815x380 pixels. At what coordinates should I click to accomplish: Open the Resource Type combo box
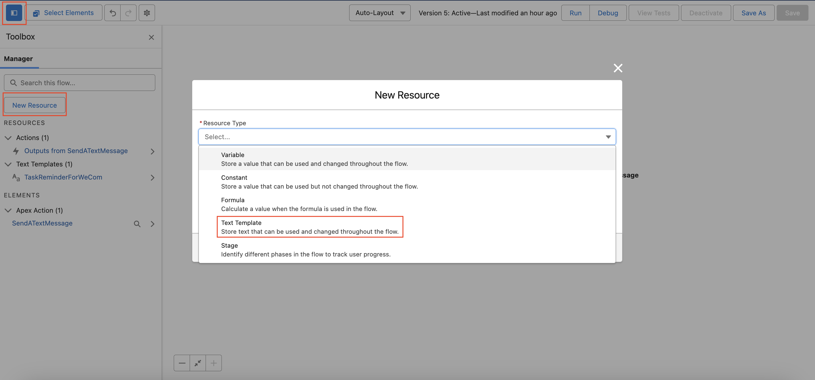pos(407,137)
